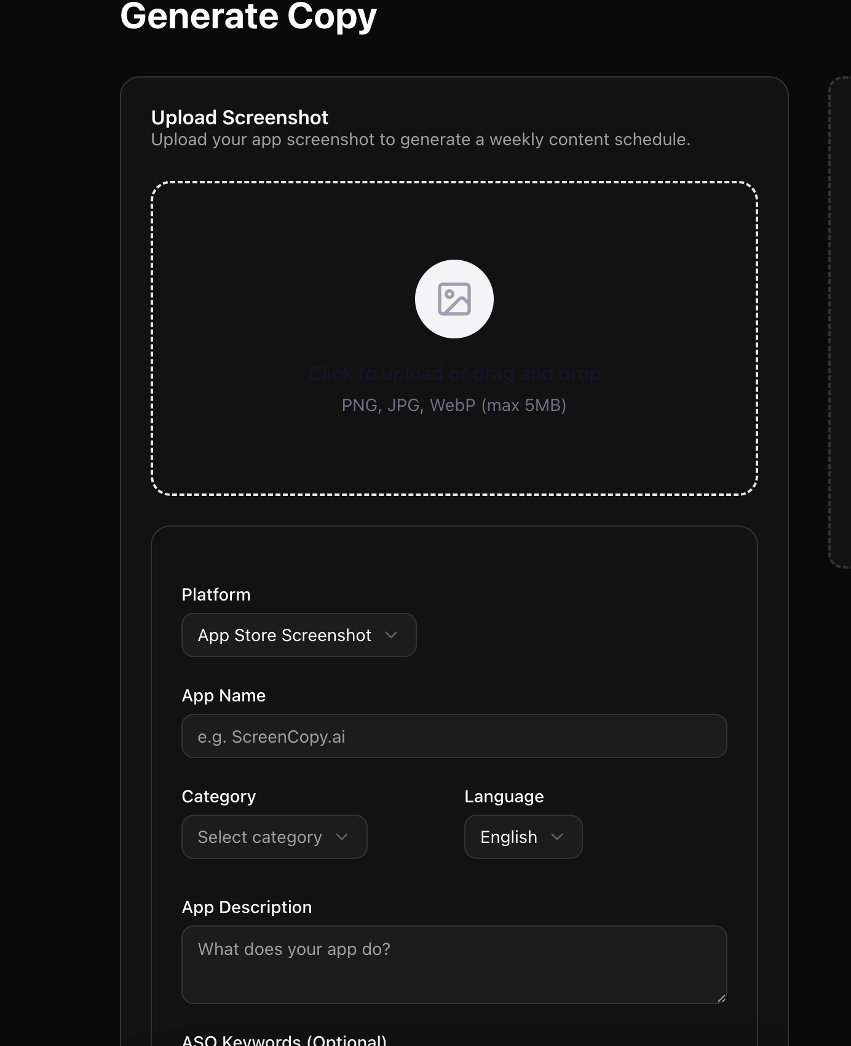The width and height of the screenshot is (851, 1046).
Task: Click the 'English' language selector
Action: [x=509, y=837]
